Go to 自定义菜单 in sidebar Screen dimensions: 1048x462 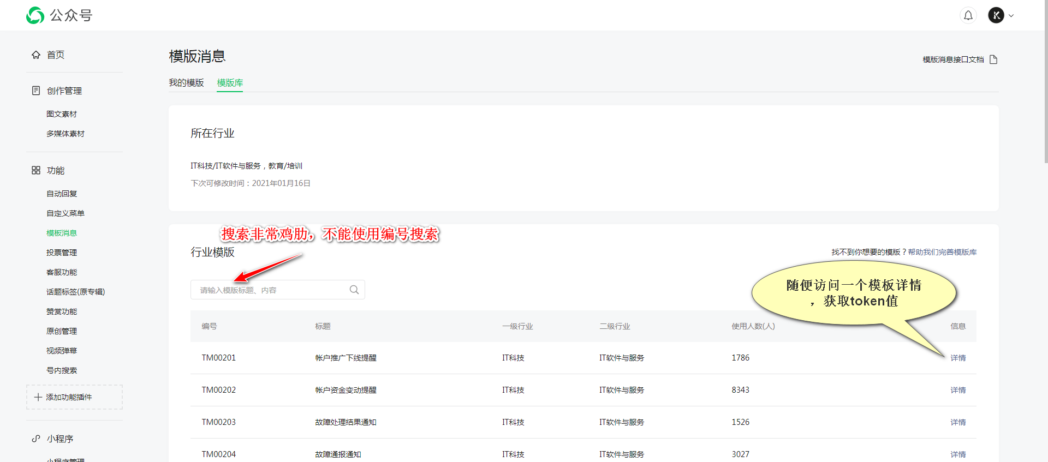click(x=65, y=213)
